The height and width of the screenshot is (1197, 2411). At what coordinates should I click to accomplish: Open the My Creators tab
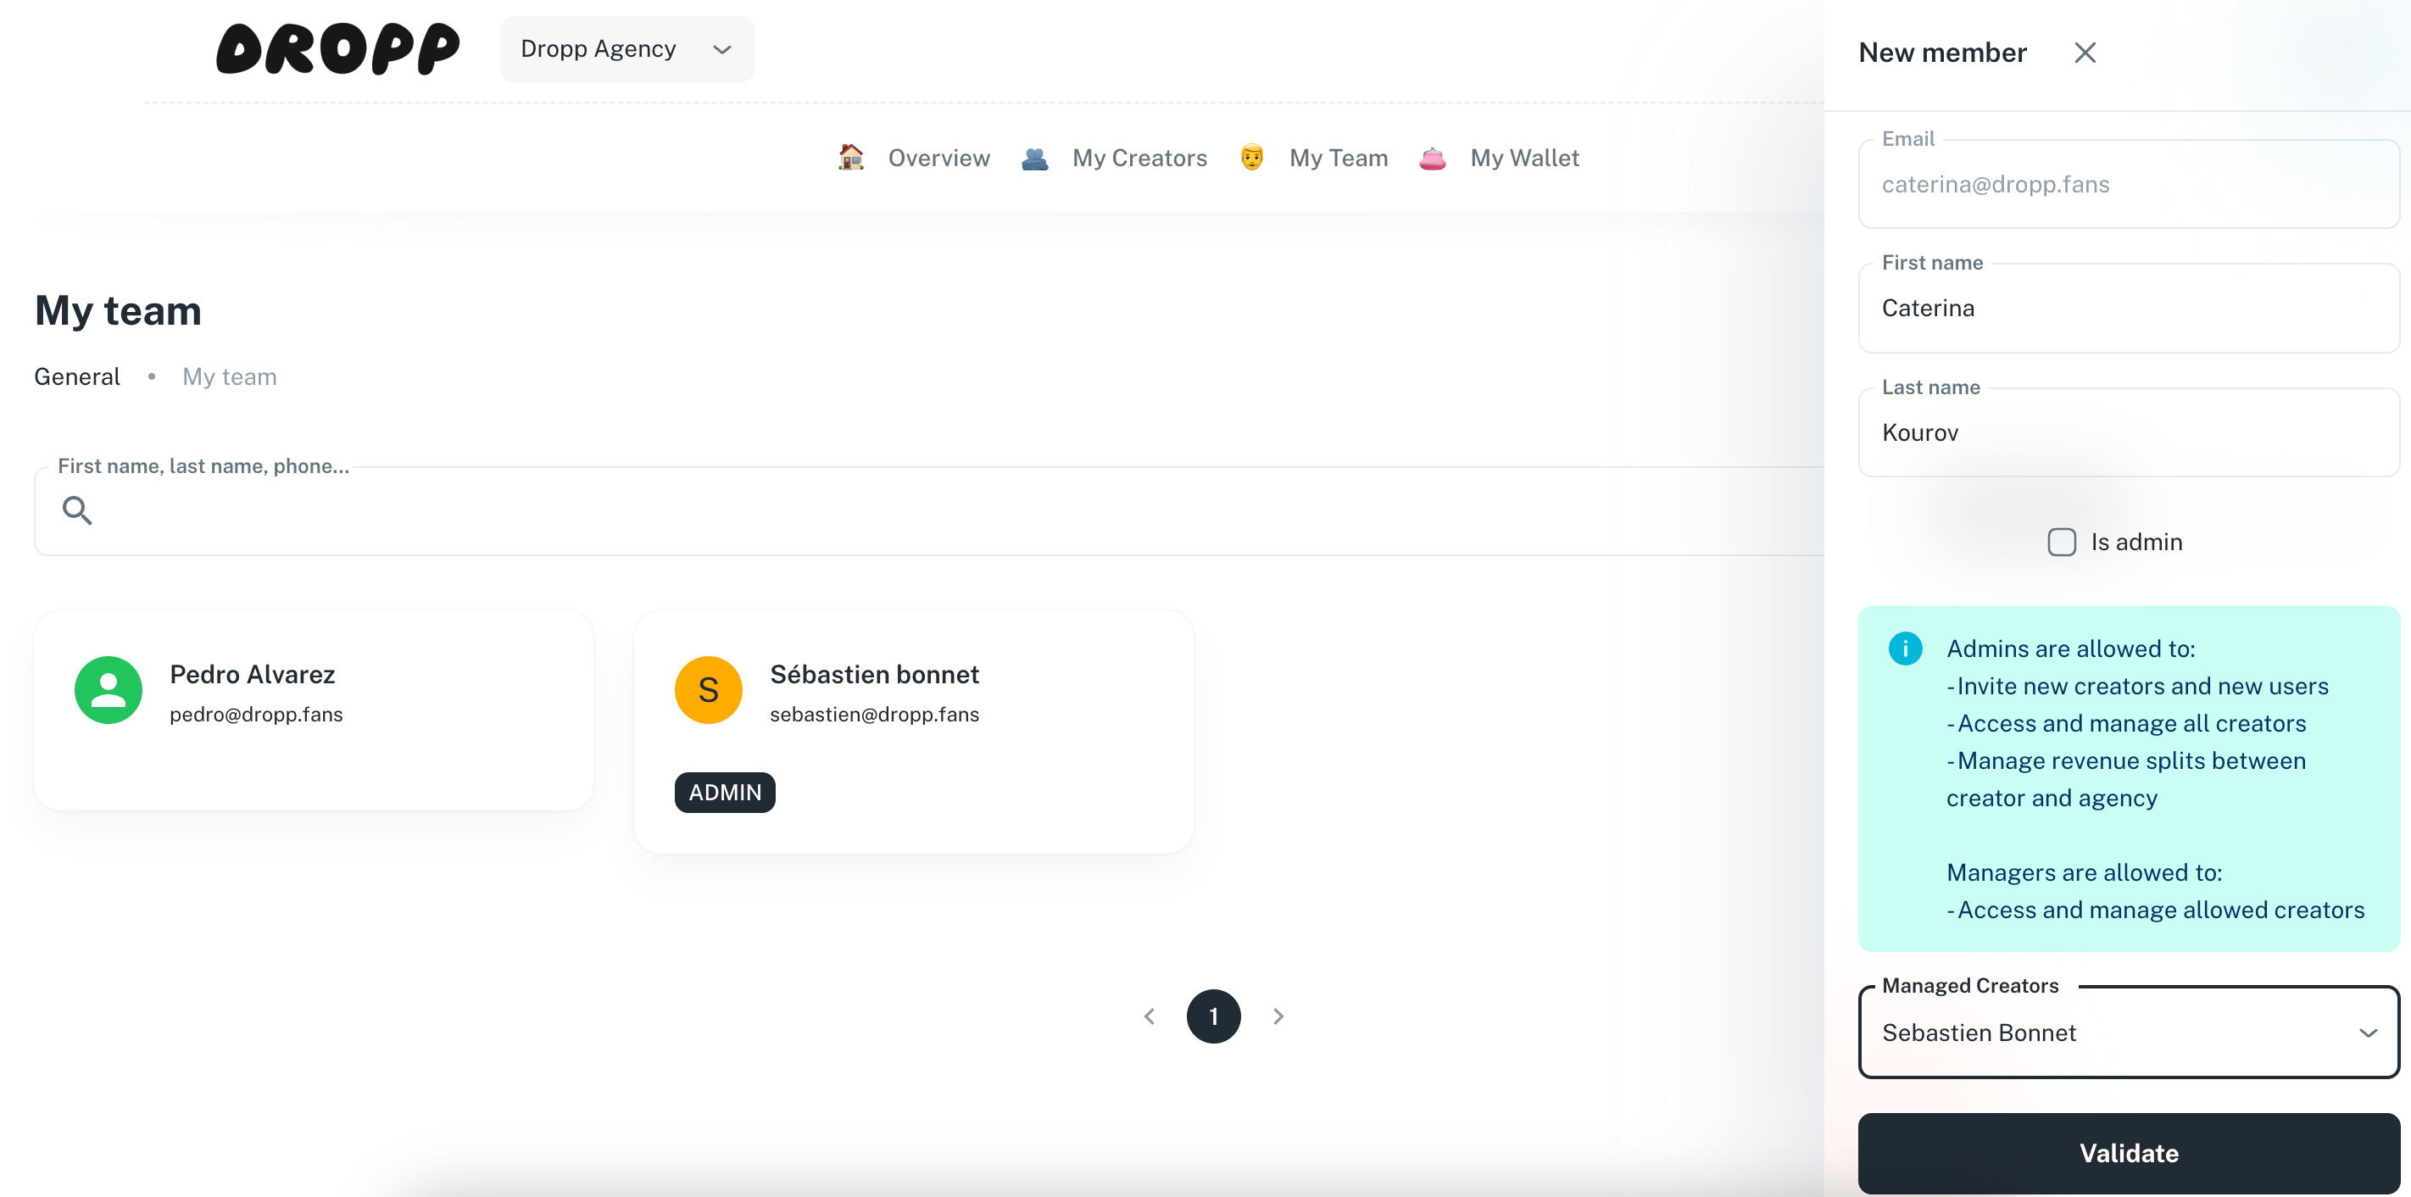pos(1139,157)
